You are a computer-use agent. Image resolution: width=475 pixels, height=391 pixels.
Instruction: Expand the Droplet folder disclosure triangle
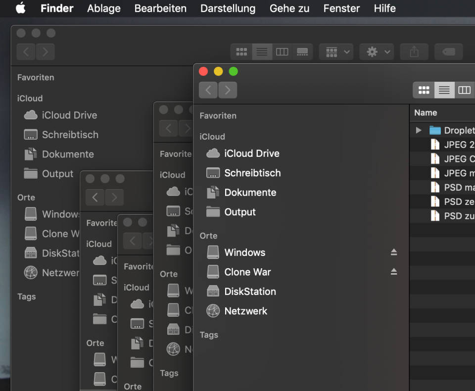click(x=419, y=130)
